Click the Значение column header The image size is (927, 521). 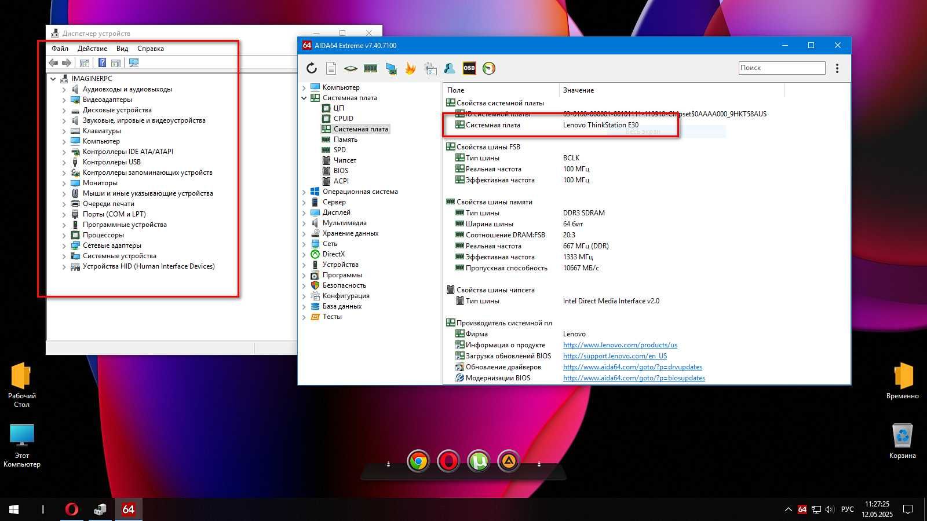pyautogui.click(x=671, y=90)
